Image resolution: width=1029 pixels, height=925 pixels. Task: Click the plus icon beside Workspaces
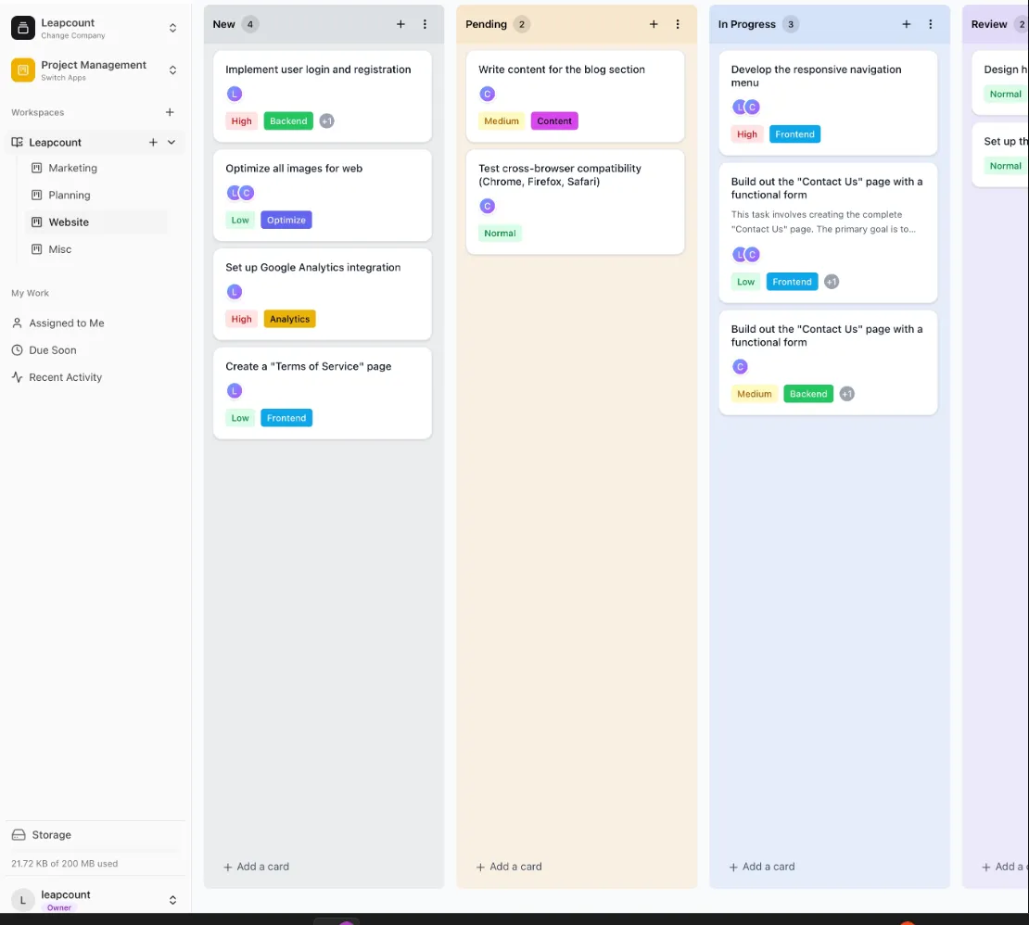coord(170,112)
